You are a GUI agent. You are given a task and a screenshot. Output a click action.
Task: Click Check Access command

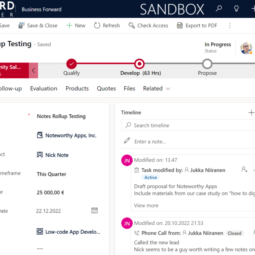tap(148, 25)
